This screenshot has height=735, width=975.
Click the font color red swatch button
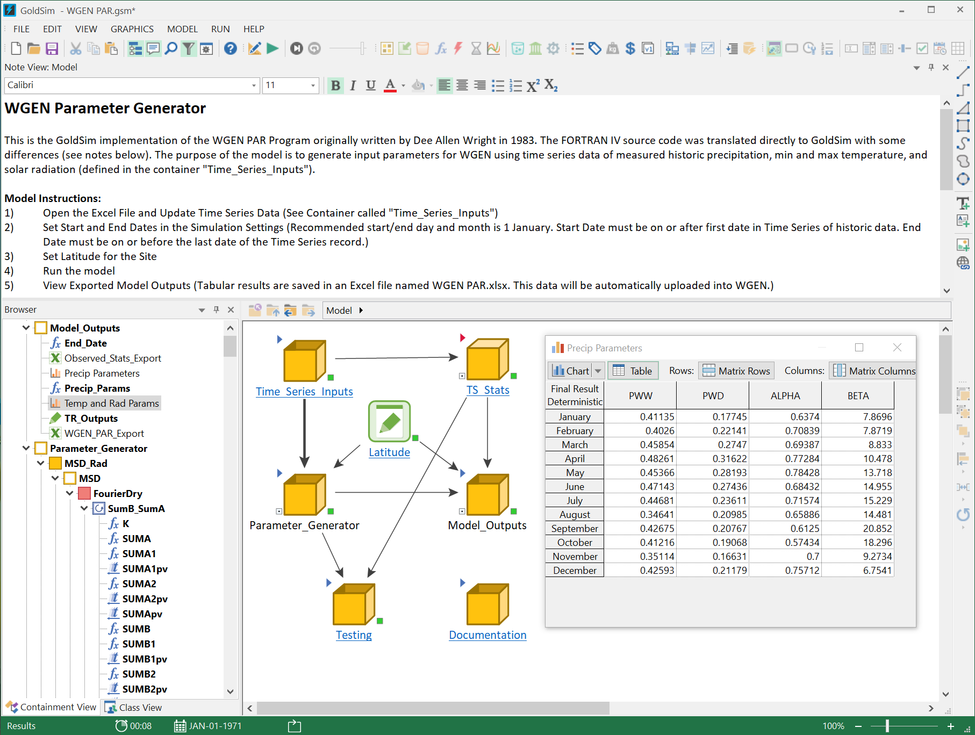coord(390,85)
